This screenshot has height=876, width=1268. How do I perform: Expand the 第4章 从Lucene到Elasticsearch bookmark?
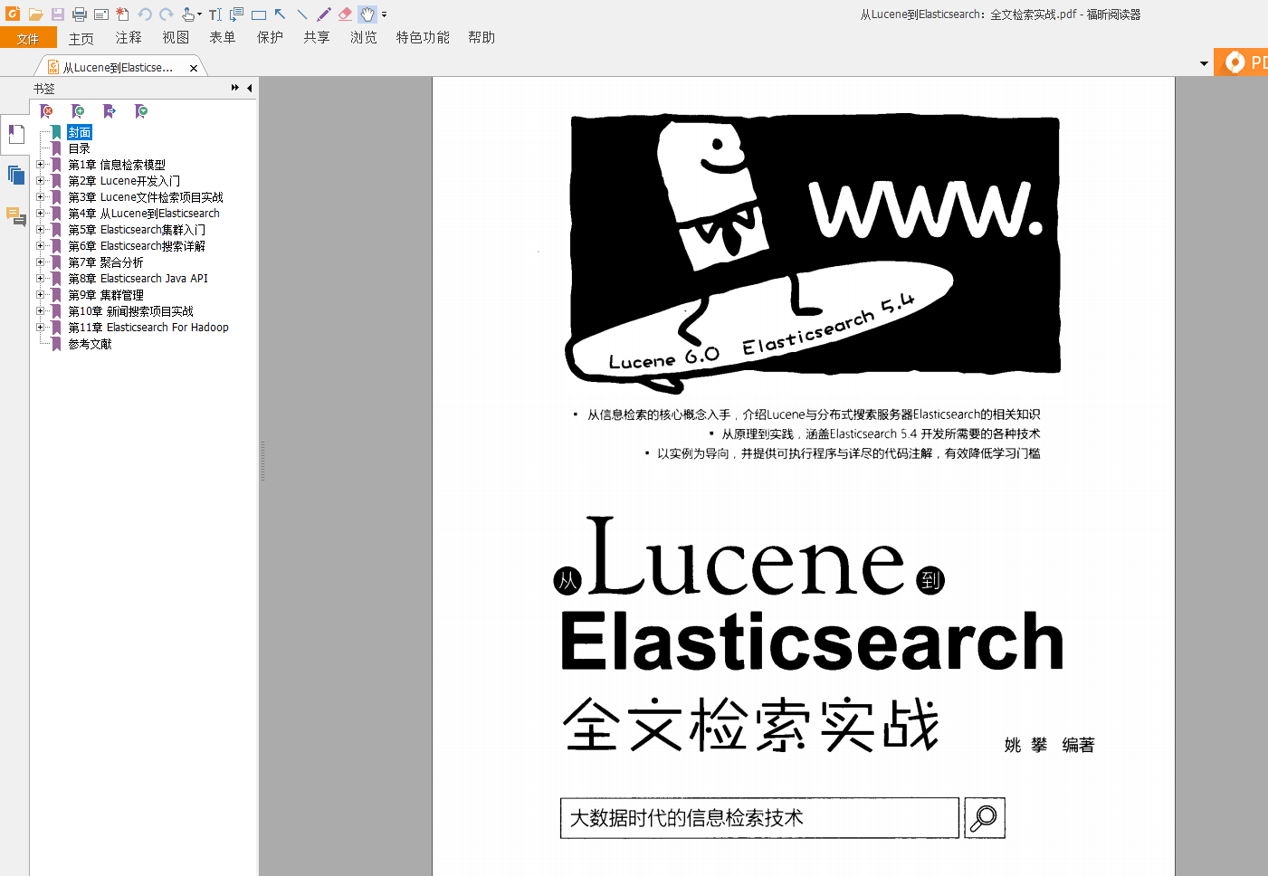[40, 214]
